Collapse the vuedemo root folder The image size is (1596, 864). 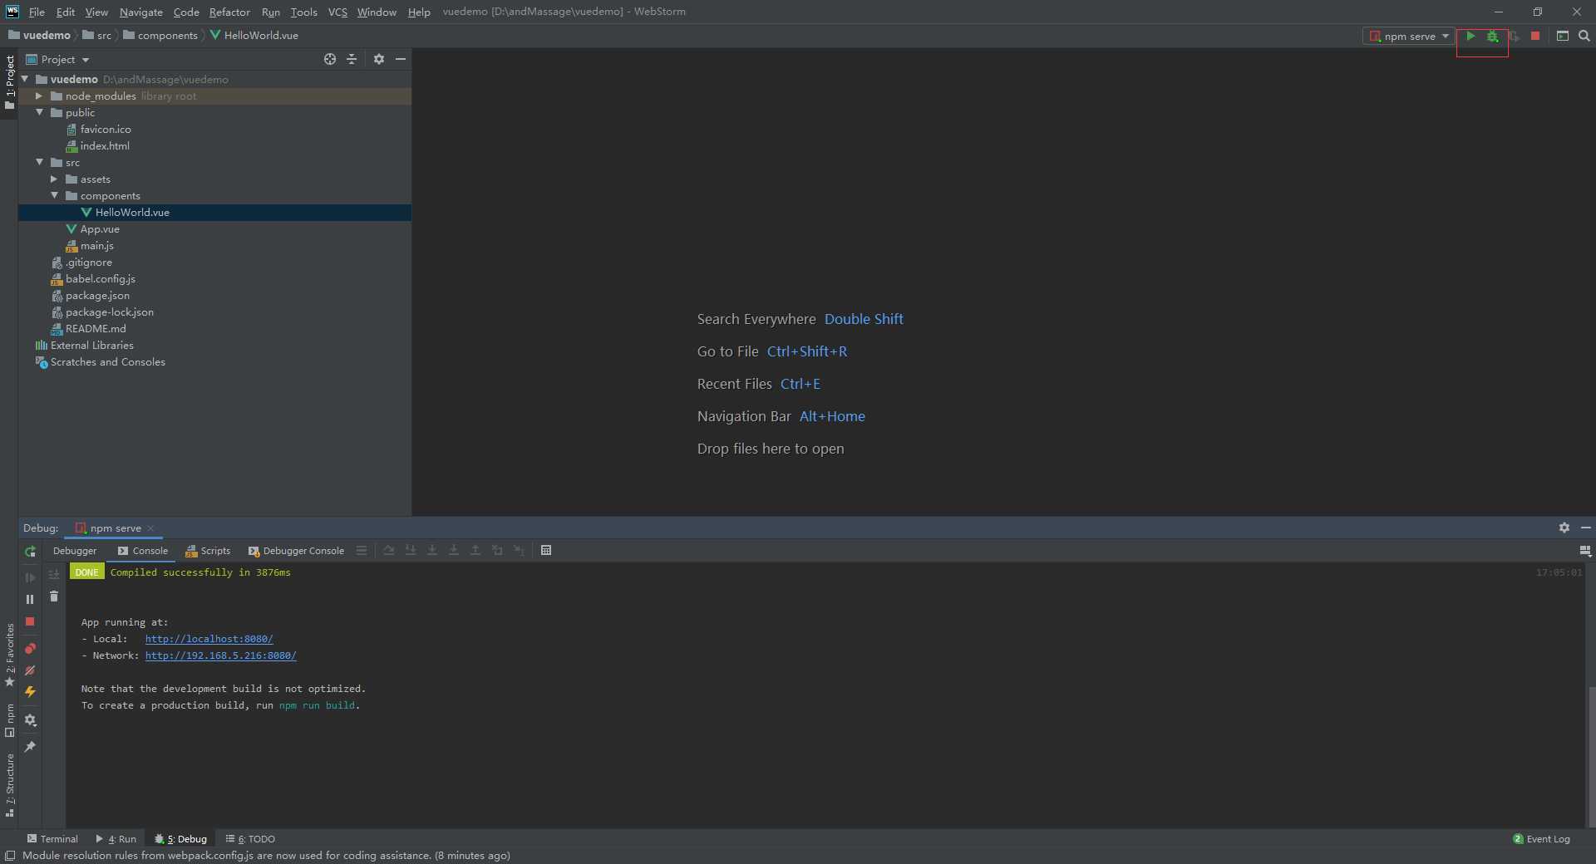click(25, 79)
